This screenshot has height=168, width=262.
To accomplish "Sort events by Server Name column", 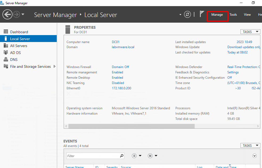I will pos(75,167).
